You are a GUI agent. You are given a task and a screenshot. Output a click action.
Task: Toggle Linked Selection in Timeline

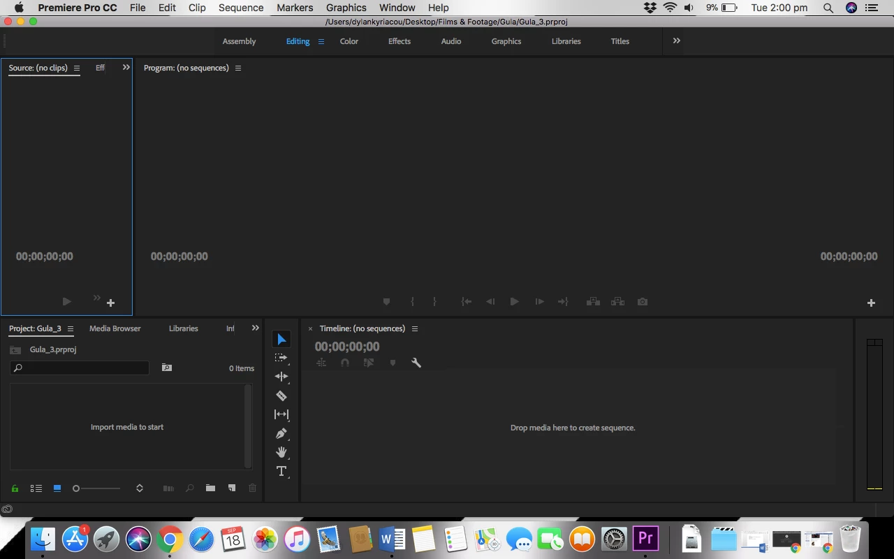[x=369, y=363]
